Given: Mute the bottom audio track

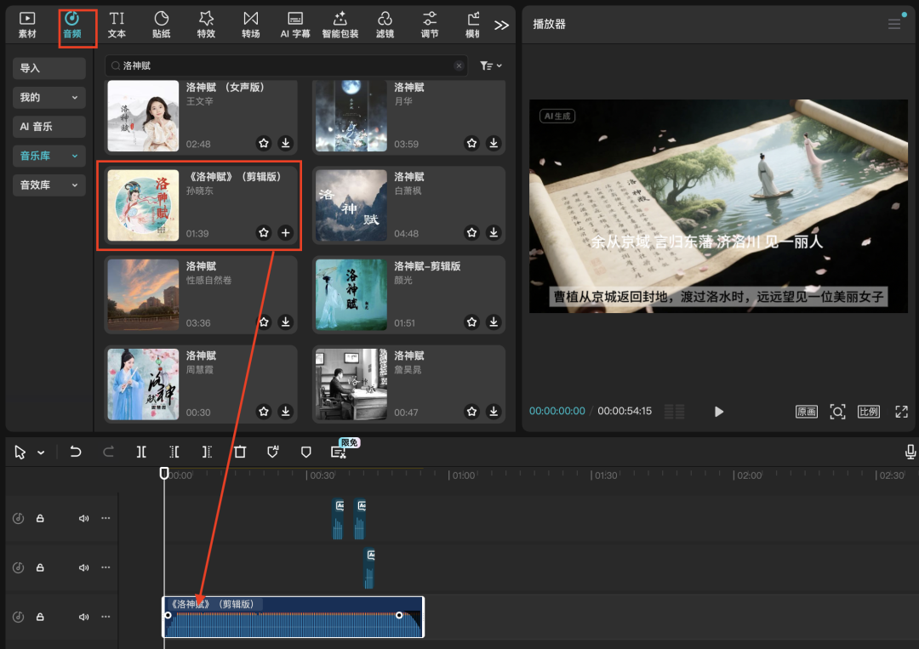Looking at the screenshot, I should point(83,617).
